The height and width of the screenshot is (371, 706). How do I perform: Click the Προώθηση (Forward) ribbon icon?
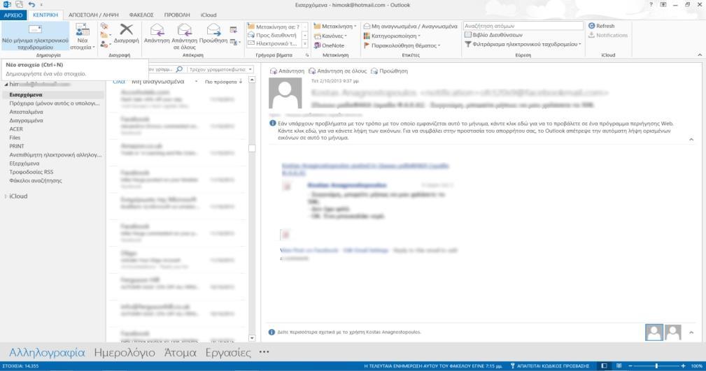[x=213, y=30]
